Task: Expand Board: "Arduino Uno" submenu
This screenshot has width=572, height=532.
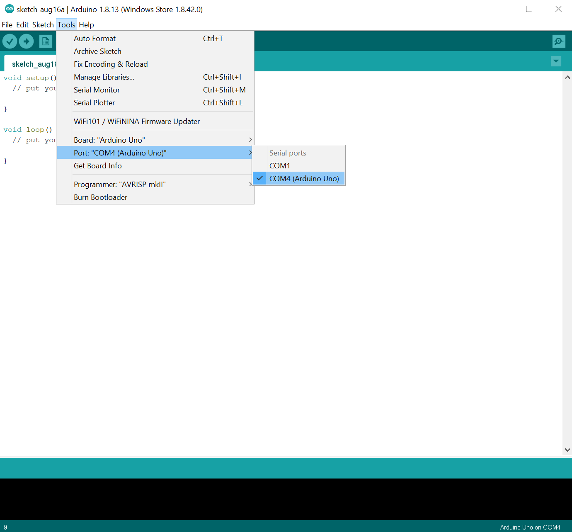Action: click(x=155, y=140)
